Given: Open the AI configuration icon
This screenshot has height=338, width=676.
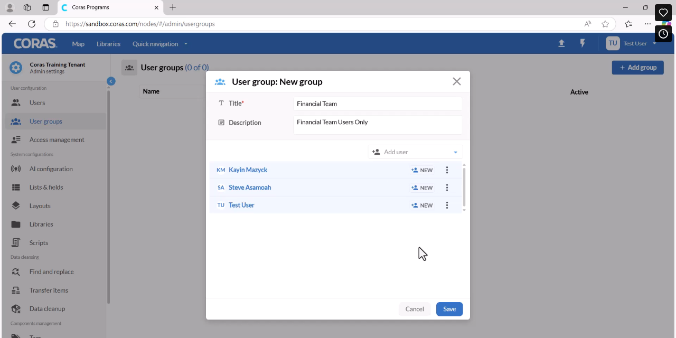Looking at the screenshot, I should 16,168.
